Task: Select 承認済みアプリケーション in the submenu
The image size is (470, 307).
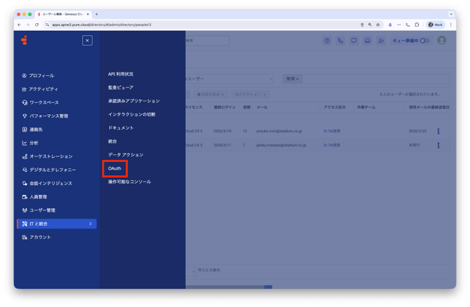Action: click(134, 101)
